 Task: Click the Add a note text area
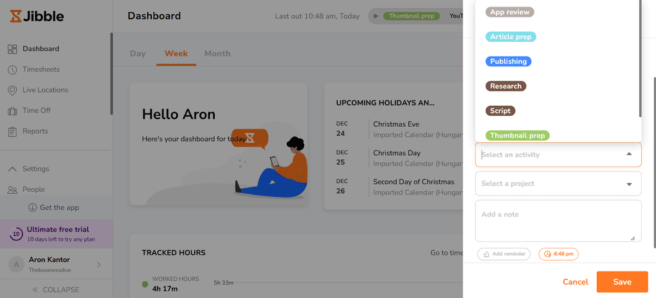coord(558,221)
